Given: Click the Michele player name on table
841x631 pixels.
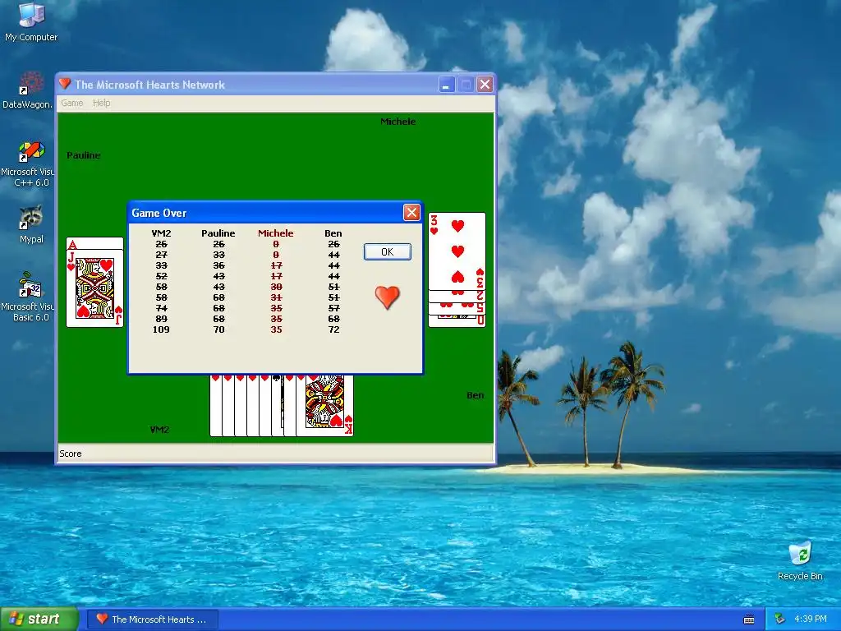Looking at the screenshot, I should coord(398,122).
